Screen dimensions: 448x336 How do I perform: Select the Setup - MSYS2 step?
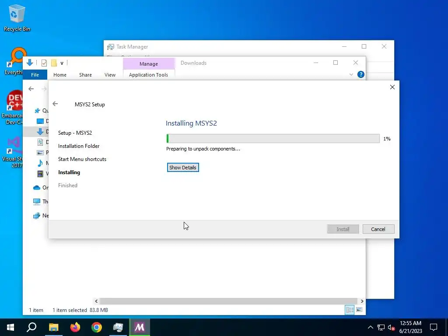75,133
